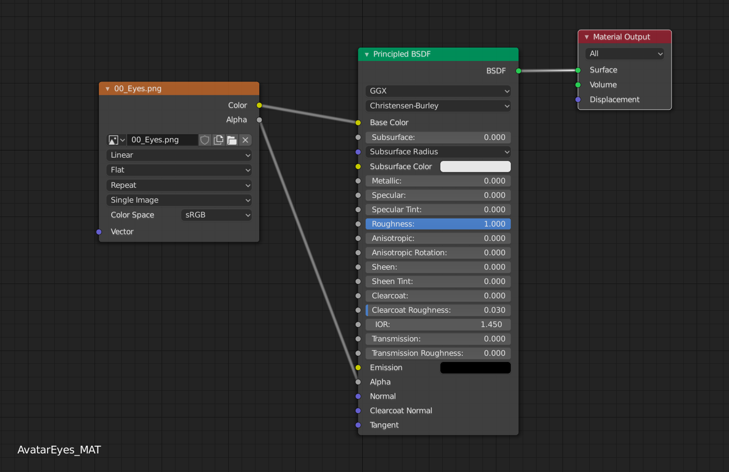Click the new image copy icon

click(x=218, y=140)
